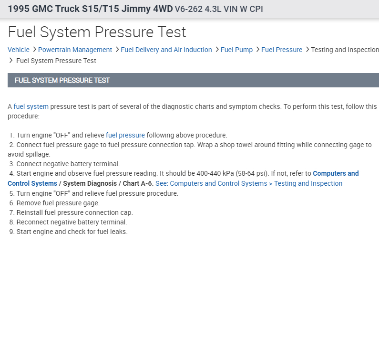Click chevron separator after Fuel Pressure breadcrumb
Screen dimensions: 379x339
click(x=307, y=49)
